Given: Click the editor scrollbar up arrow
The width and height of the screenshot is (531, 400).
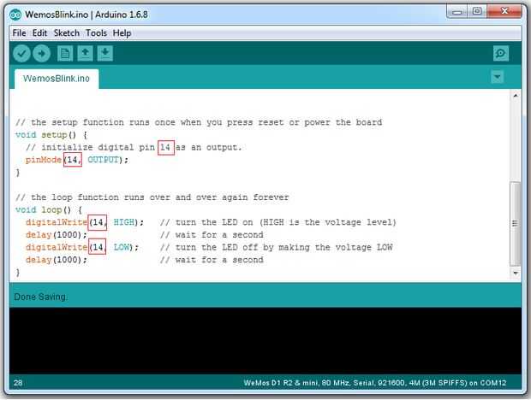Looking at the screenshot, I should point(516,96).
